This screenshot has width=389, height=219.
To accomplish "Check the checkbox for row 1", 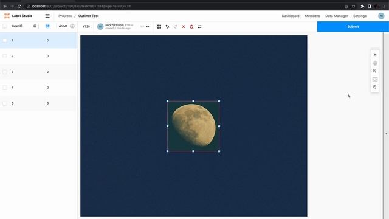I will (5, 40).
